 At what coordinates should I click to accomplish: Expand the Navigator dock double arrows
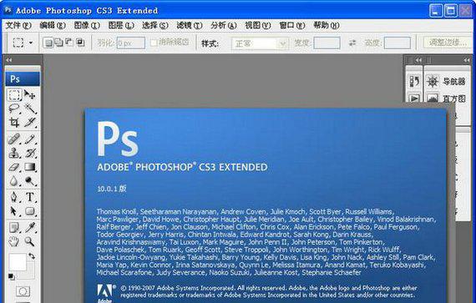click(467, 60)
